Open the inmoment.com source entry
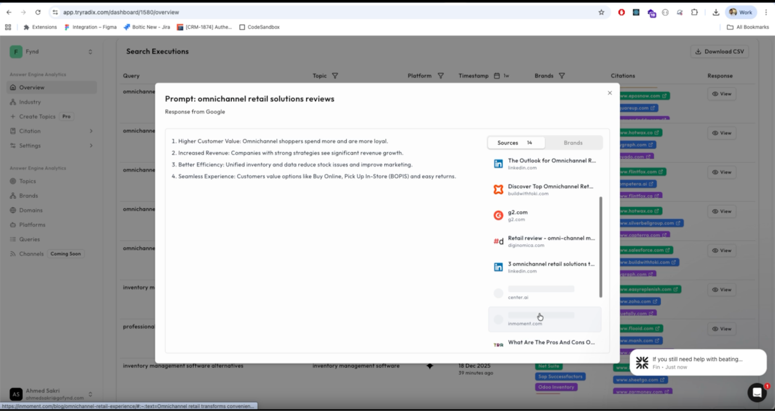This screenshot has width=775, height=411. [545, 320]
